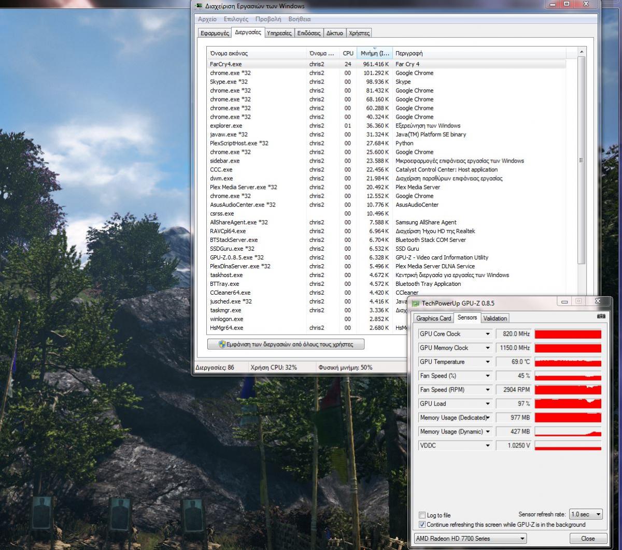Enable Log to file checkbox

pyautogui.click(x=422, y=515)
